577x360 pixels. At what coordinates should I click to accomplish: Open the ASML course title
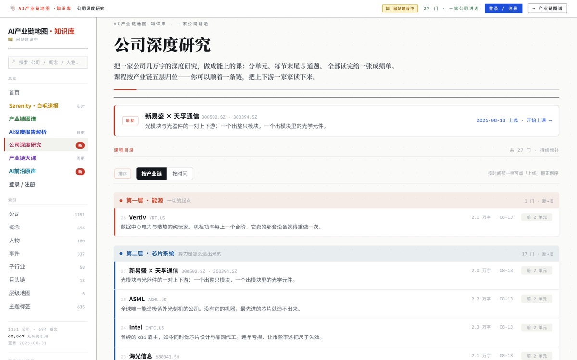[137, 299]
